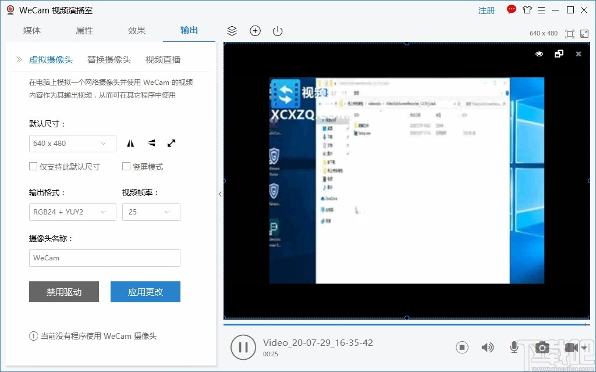Click the add new source icon
The width and height of the screenshot is (596, 372).
pos(255,31)
